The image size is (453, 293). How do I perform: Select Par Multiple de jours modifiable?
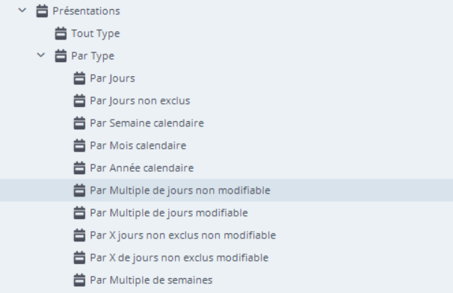pos(169,213)
